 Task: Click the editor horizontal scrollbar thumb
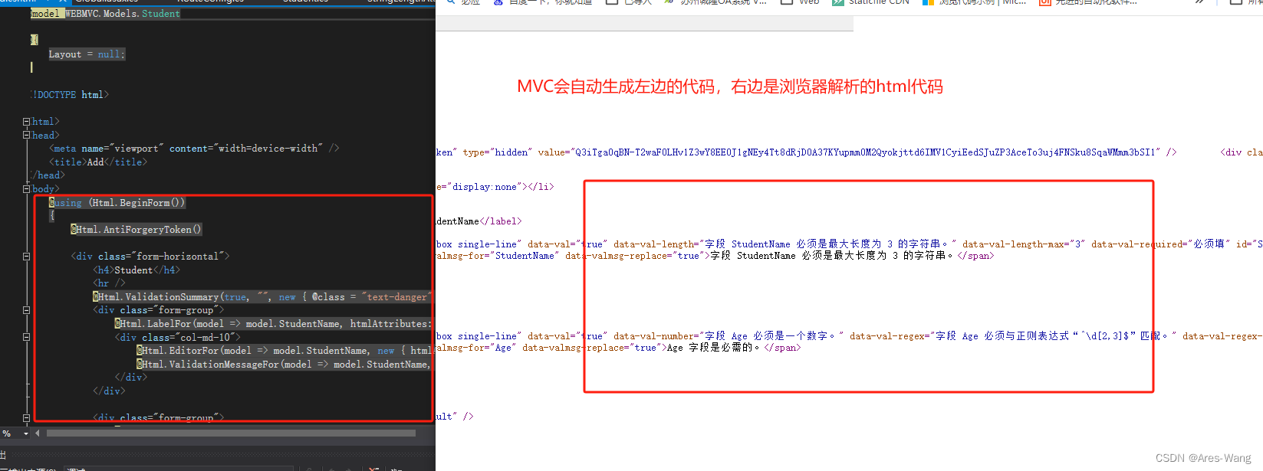(231, 433)
